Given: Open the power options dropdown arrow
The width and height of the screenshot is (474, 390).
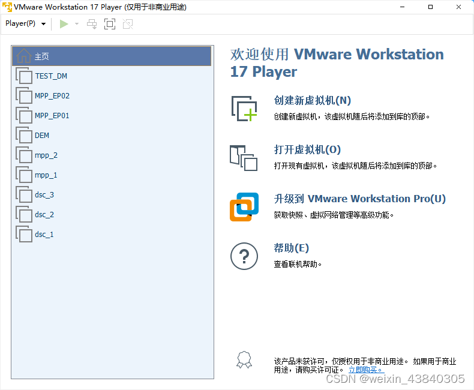Looking at the screenshot, I should (x=77, y=24).
